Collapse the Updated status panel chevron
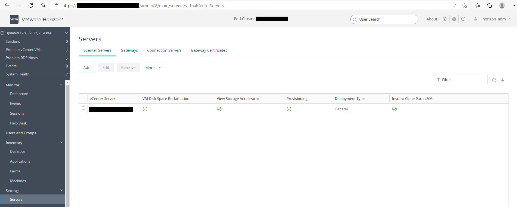This screenshot has height=207, width=517. (66, 33)
